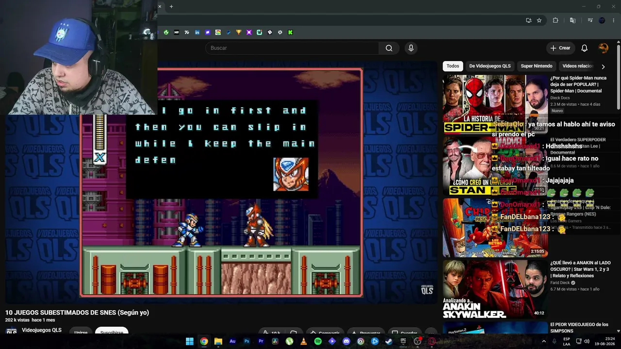This screenshot has width=621, height=349.
Task: Open the Stan Lee documentary thumbnail
Action: pyautogui.click(x=494, y=166)
